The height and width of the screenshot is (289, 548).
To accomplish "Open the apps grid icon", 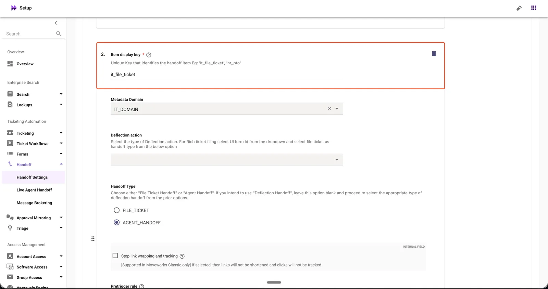I will tap(534, 8).
